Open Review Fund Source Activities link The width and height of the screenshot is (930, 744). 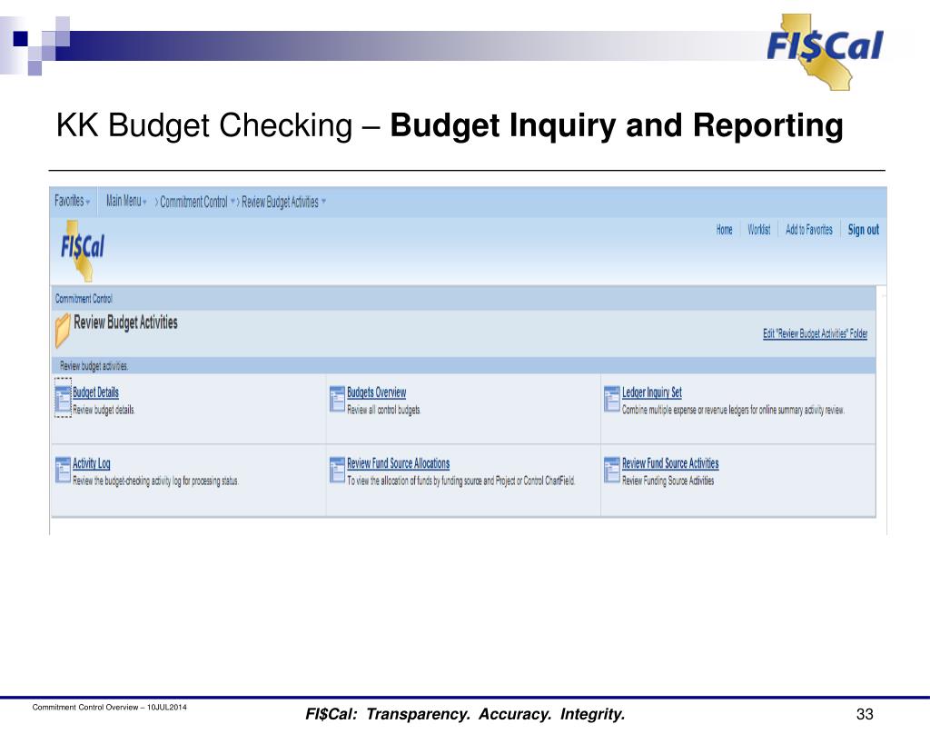click(x=670, y=463)
